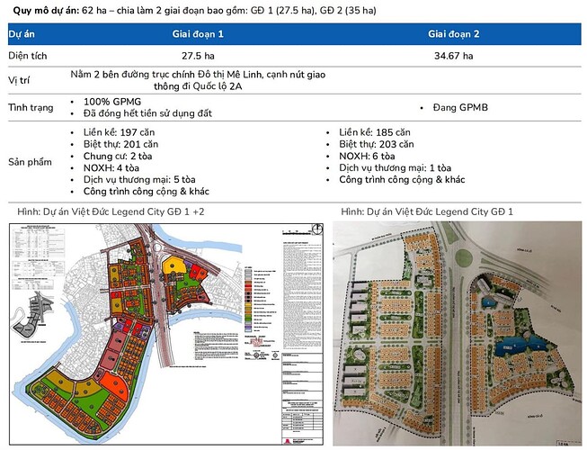Click the "Dự án" header cell
Screen dimensions: 587x450
[x=22, y=34]
